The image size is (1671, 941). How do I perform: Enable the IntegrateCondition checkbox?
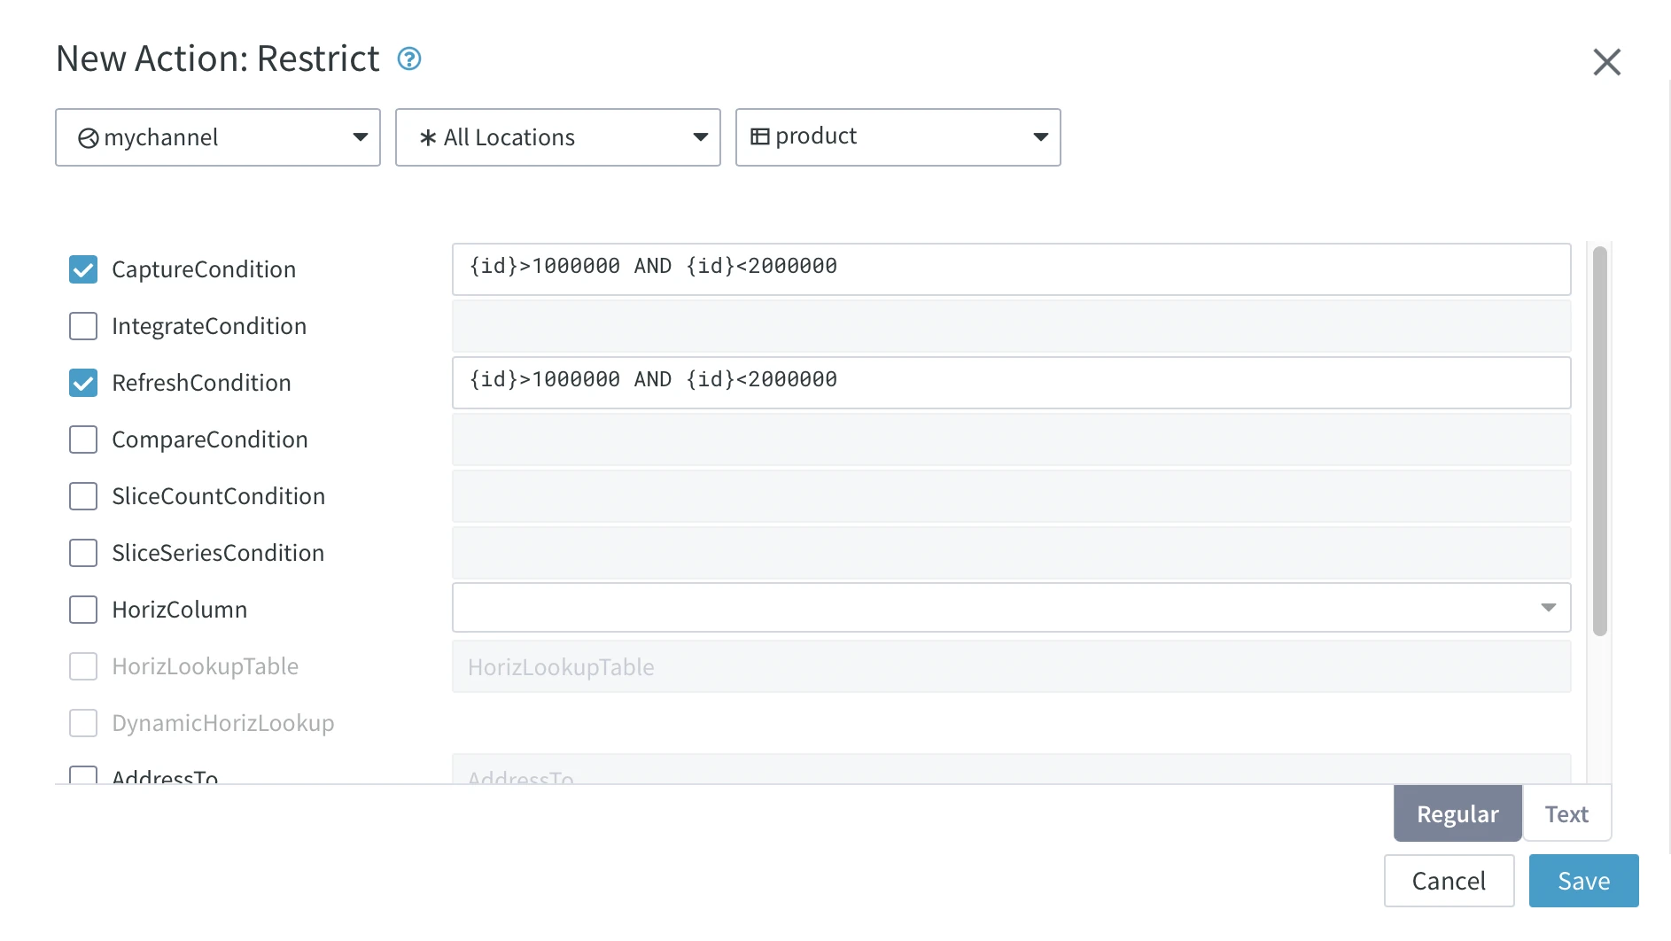click(x=82, y=326)
